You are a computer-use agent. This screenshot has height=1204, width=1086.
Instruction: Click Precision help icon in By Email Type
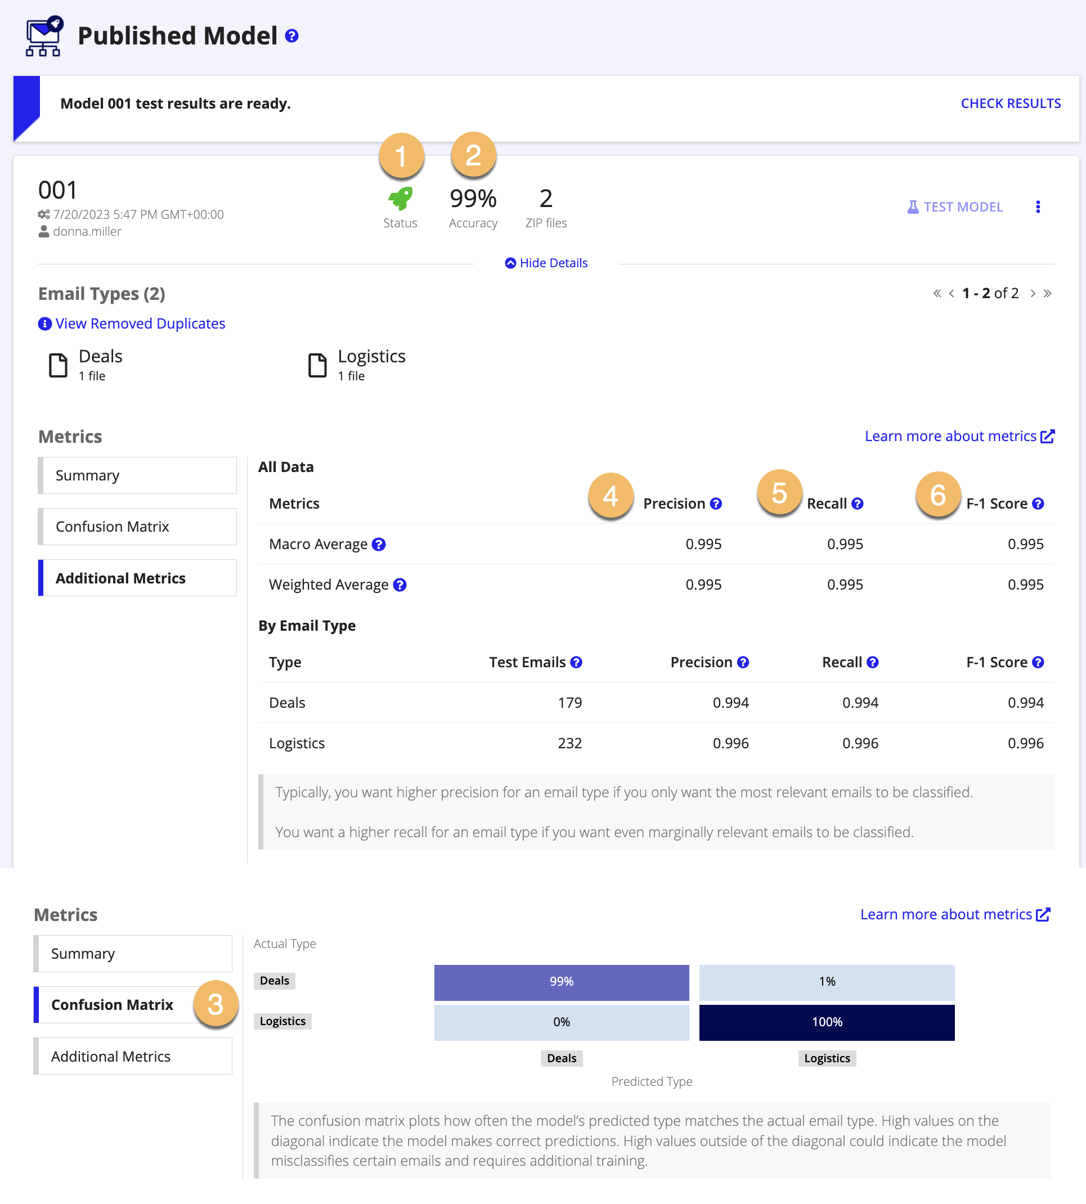tap(742, 662)
